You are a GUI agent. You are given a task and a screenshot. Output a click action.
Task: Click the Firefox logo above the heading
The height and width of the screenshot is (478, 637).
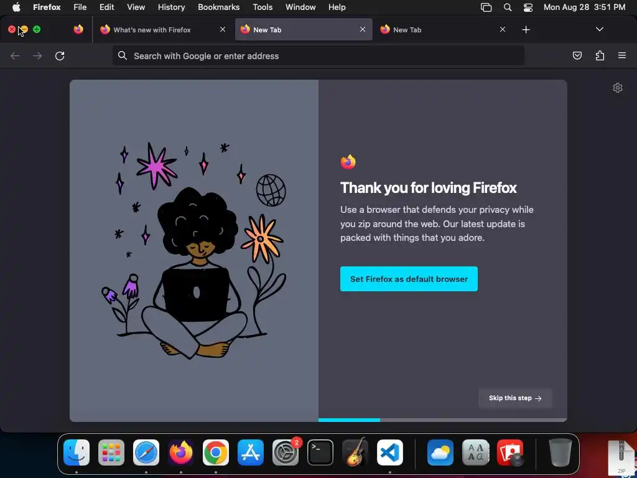coord(348,162)
